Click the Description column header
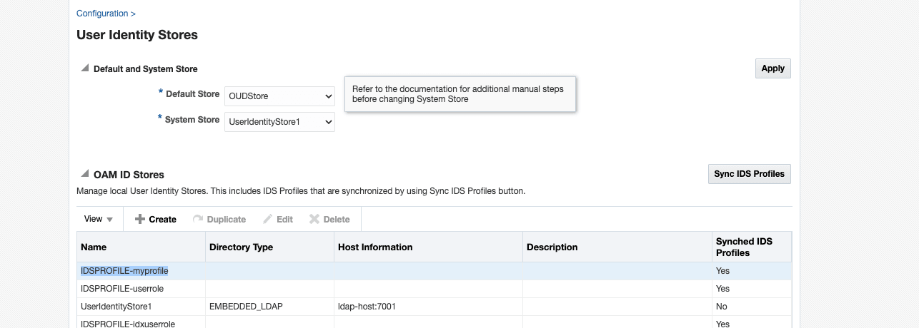919x328 pixels. click(x=552, y=247)
